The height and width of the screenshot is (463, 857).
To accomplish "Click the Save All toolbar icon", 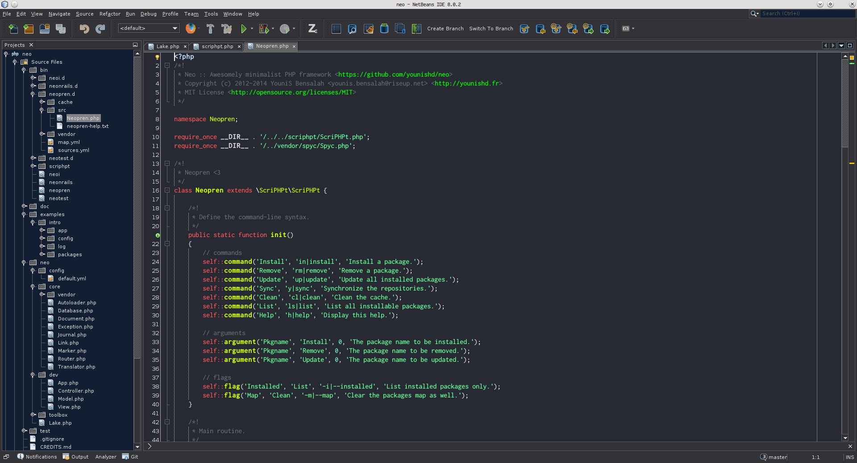I will click(61, 29).
